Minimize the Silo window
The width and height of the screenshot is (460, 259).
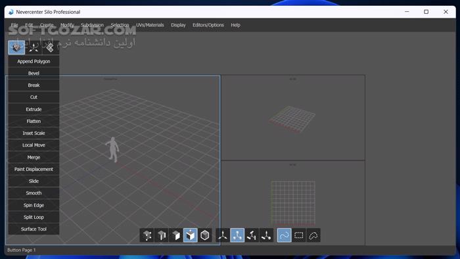(x=407, y=12)
